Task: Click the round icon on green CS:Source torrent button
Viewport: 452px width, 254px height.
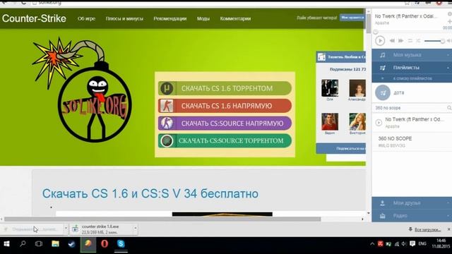Action: click(167, 141)
